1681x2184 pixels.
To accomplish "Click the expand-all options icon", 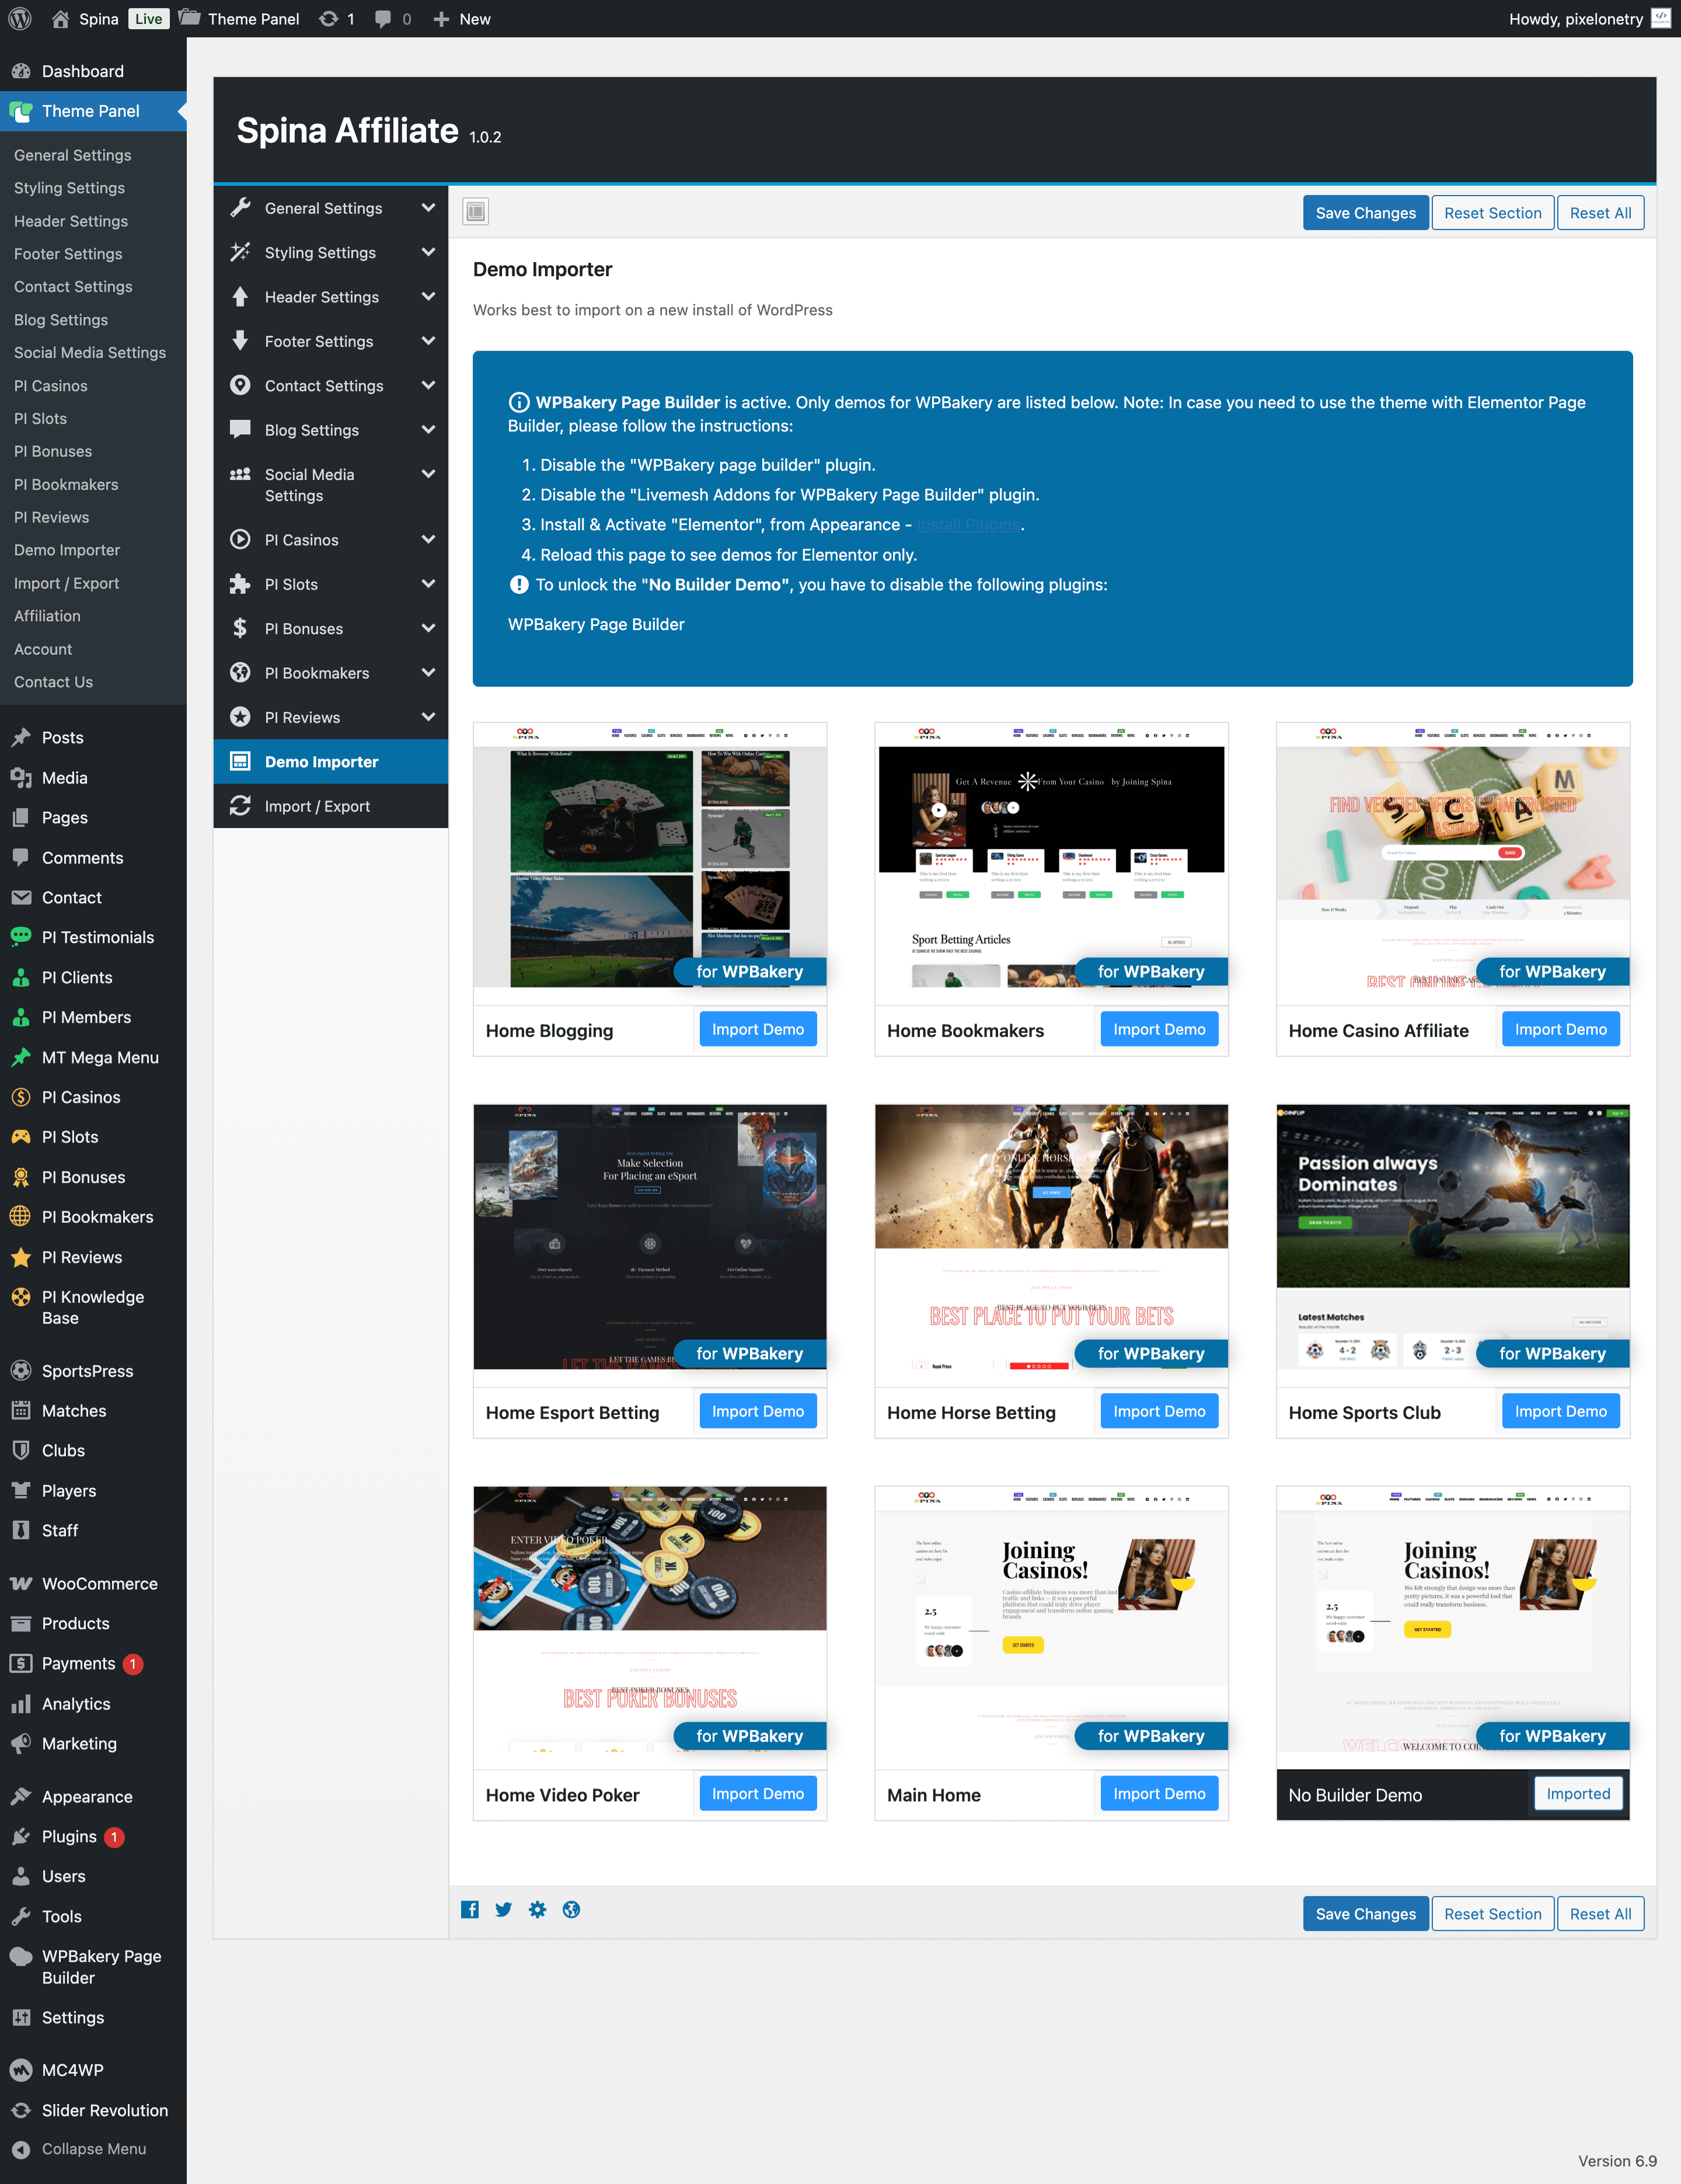I will [x=476, y=211].
